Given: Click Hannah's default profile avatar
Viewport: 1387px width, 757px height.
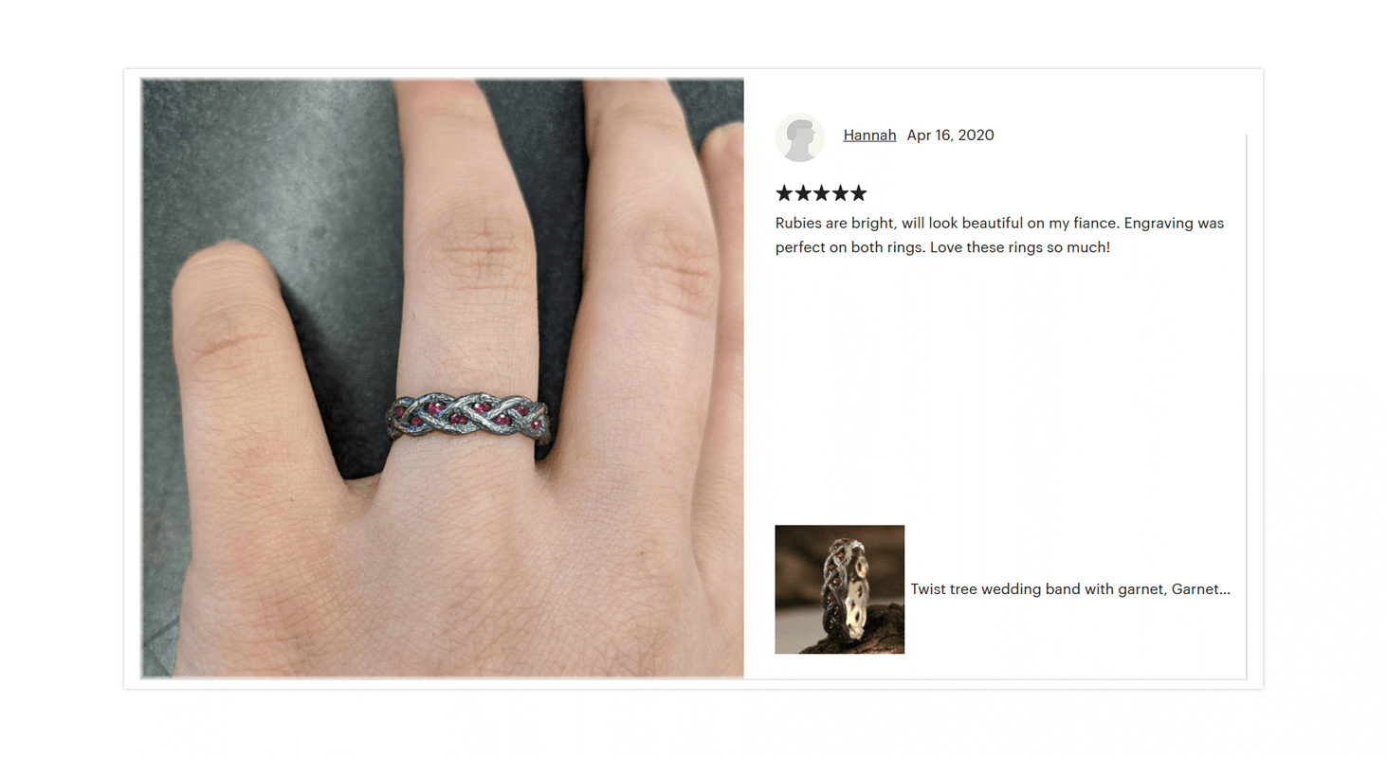Looking at the screenshot, I should 799,137.
